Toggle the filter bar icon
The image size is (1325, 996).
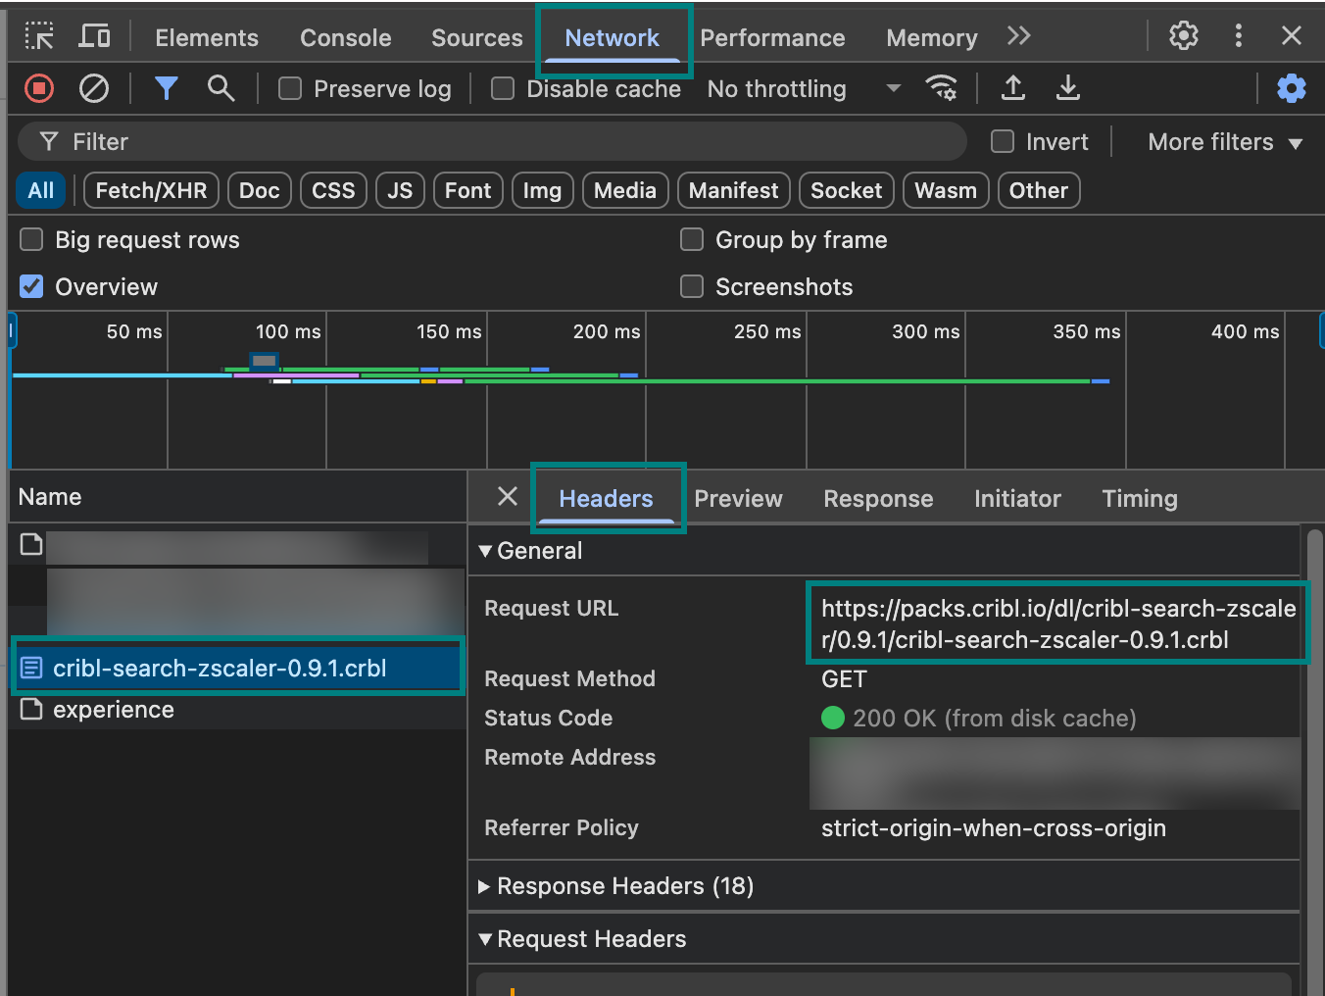pos(166,88)
